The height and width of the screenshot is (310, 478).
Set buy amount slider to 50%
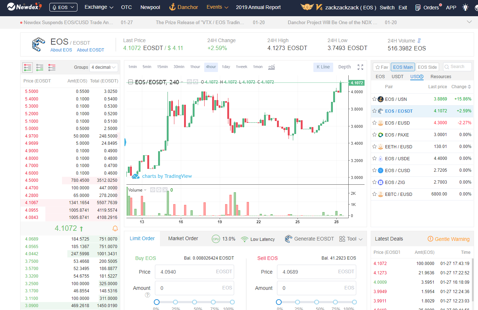pos(195,302)
